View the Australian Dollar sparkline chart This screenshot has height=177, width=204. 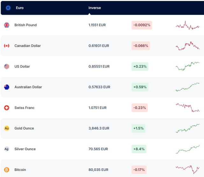tap(187, 87)
